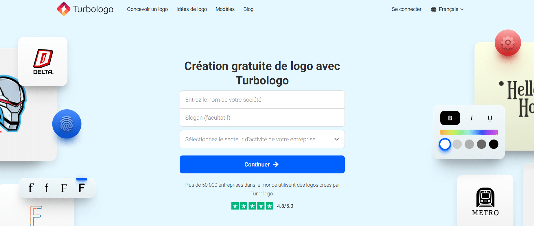Expand the secteur d'activité dropdown
The image size is (534, 226).
(x=262, y=139)
